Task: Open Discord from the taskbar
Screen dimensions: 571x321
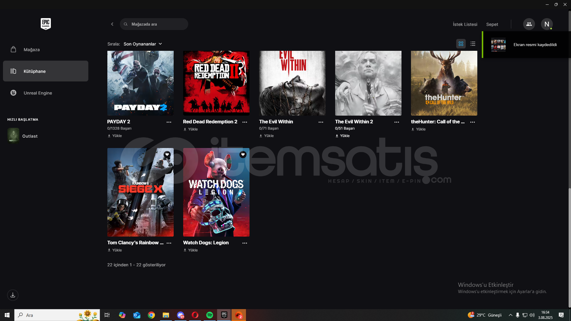Action: tap(181, 315)
